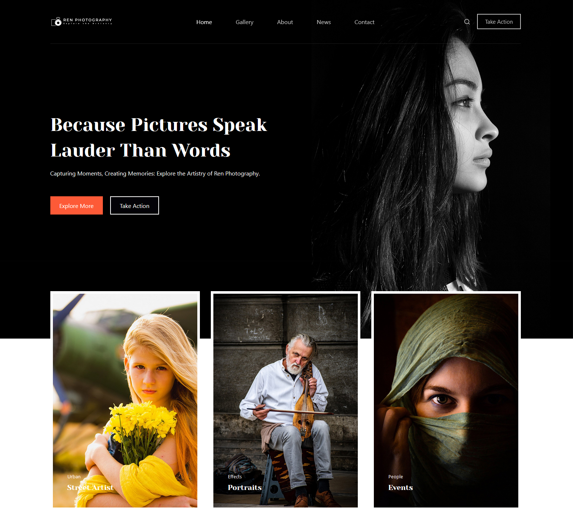The image size is (573, 521).
Task: Click outlined Take Action hero button
Action: coord(135,205)
